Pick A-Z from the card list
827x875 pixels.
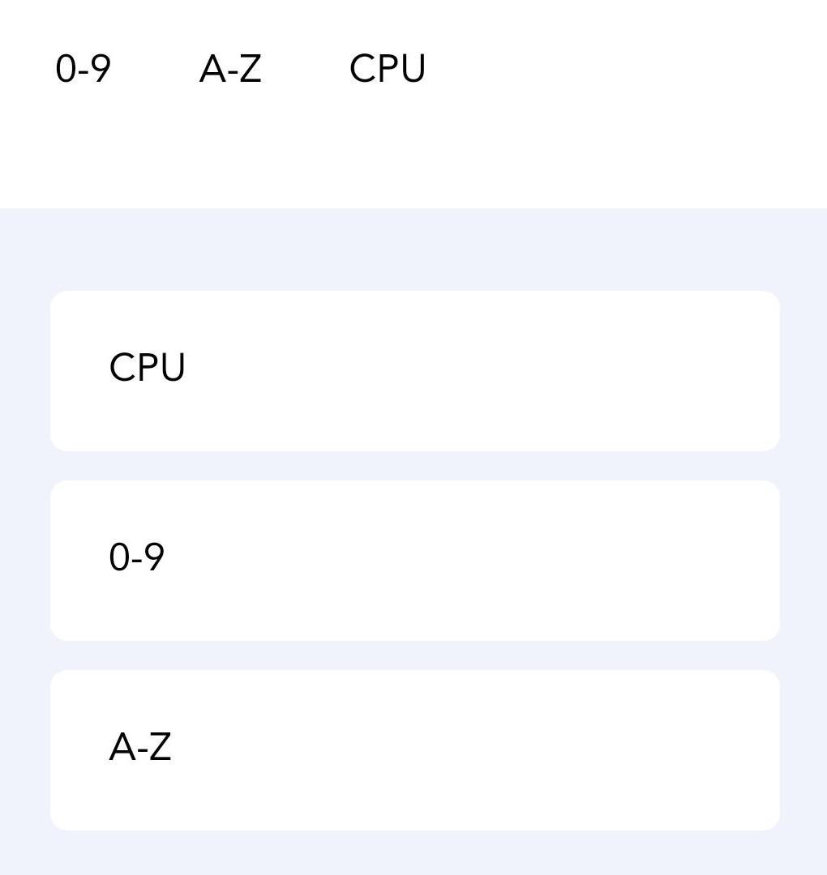tap(415, 750)
